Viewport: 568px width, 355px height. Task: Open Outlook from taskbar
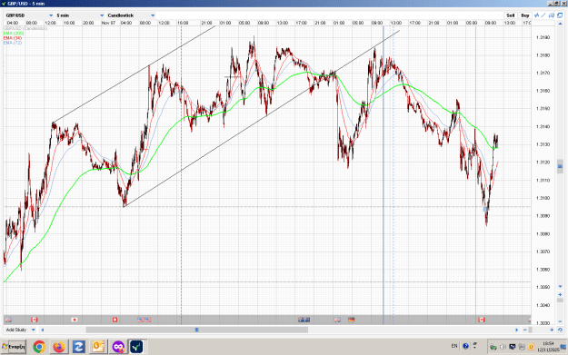pos(98,347)
